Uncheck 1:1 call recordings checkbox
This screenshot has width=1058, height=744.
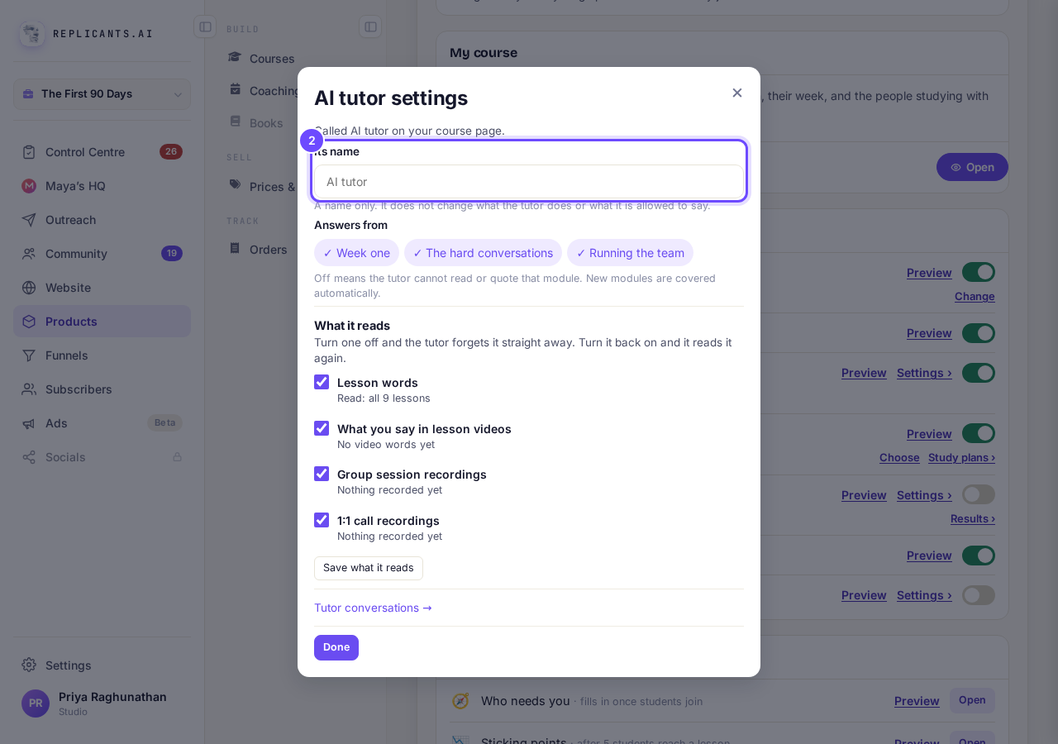[x=322, y=520]
